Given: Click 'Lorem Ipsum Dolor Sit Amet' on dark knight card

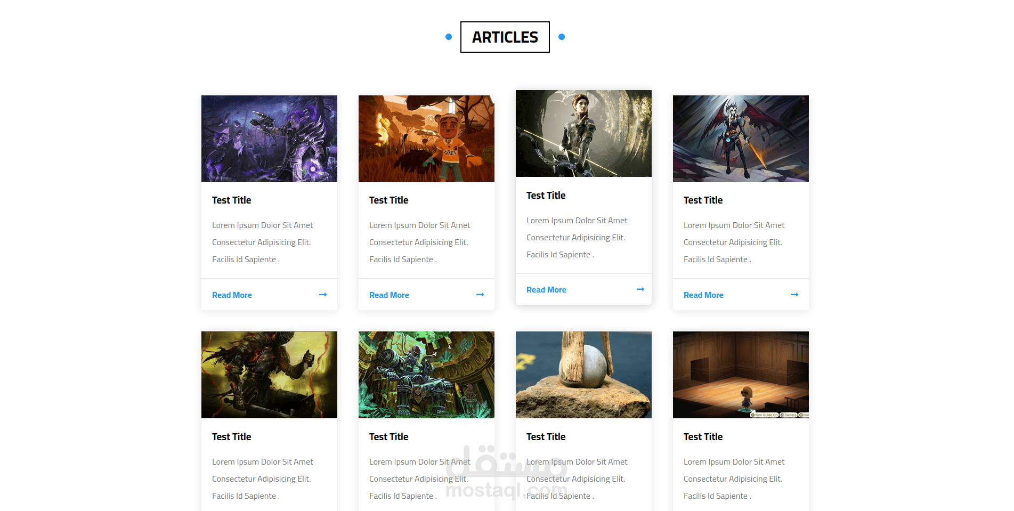Looking at the screenshot, I should pos(262,462).
